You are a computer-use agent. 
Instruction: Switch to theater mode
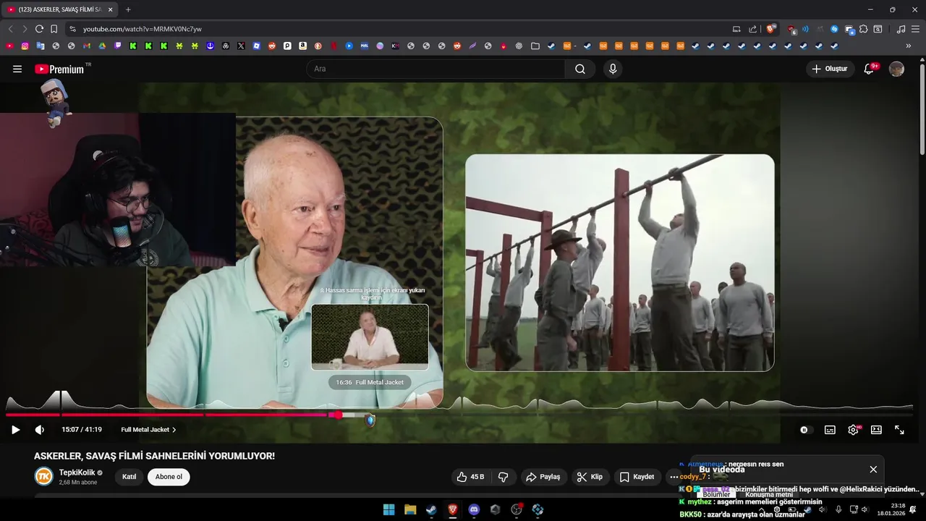[x=876, y=430]
